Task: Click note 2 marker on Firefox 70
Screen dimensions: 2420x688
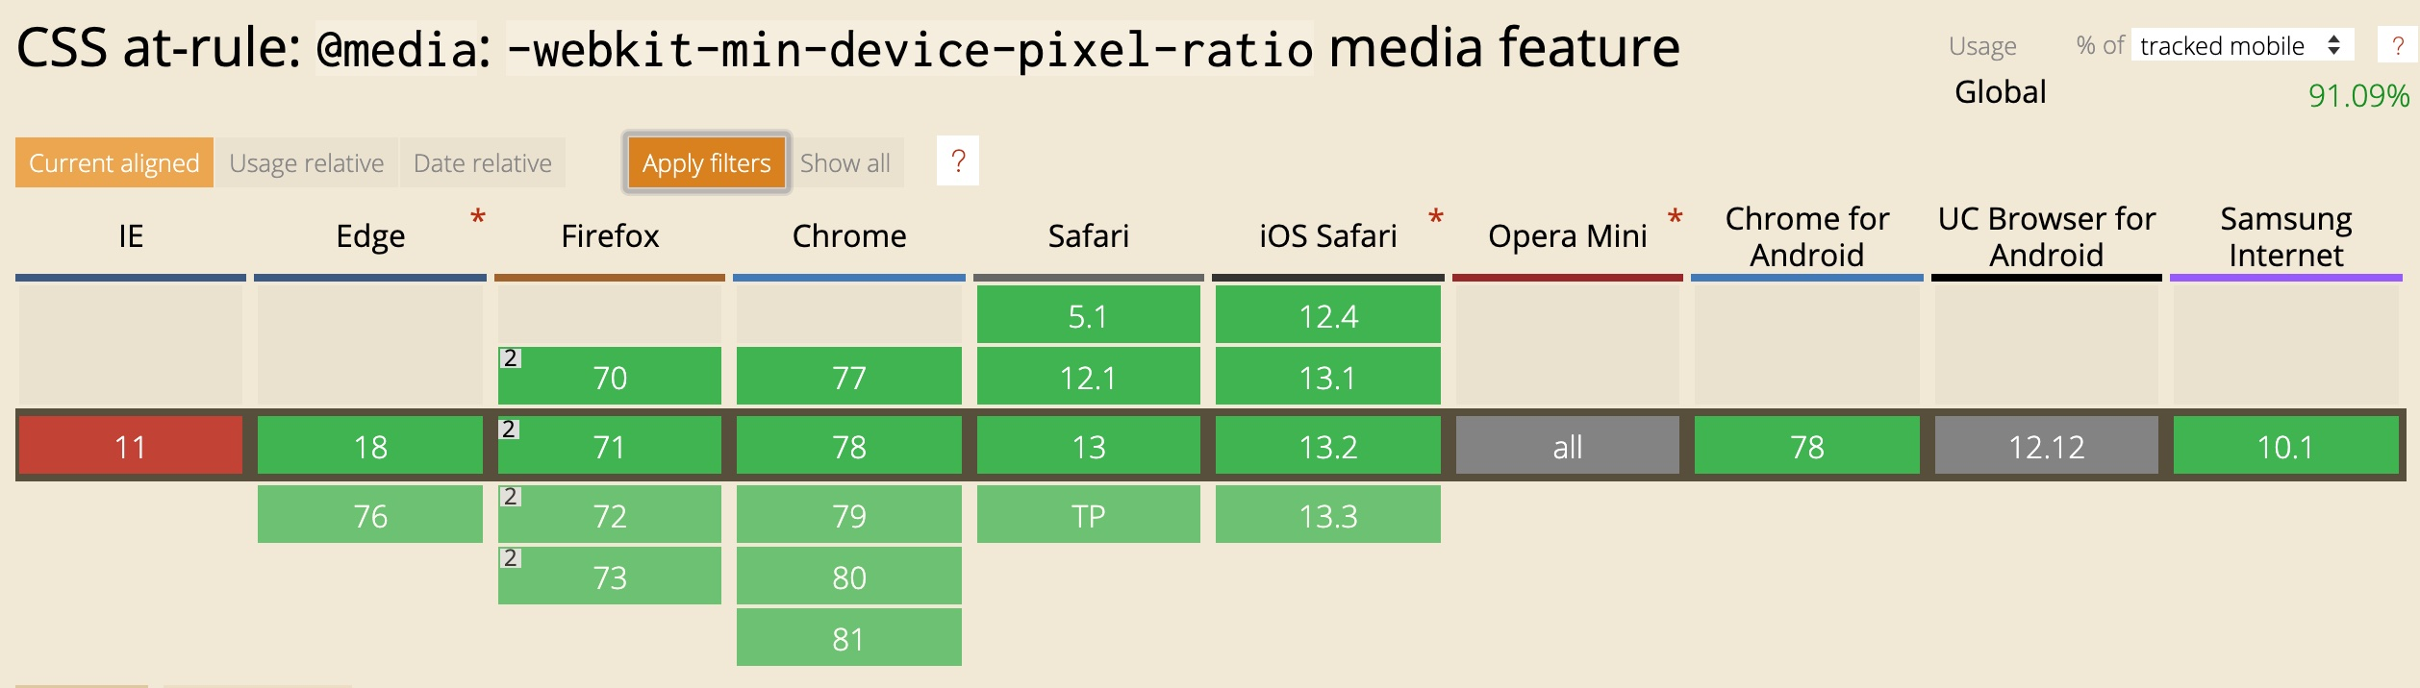Action: coord(511,358)
